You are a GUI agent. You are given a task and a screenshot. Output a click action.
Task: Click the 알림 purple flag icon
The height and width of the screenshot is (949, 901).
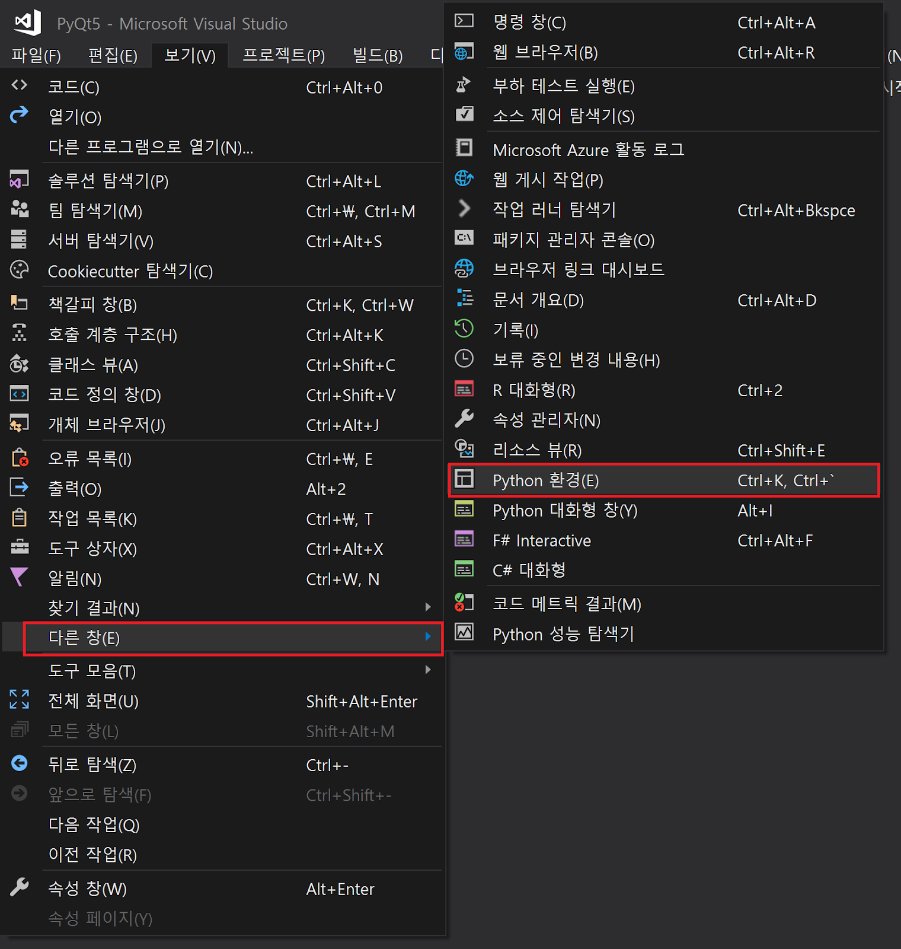[19, 577]
